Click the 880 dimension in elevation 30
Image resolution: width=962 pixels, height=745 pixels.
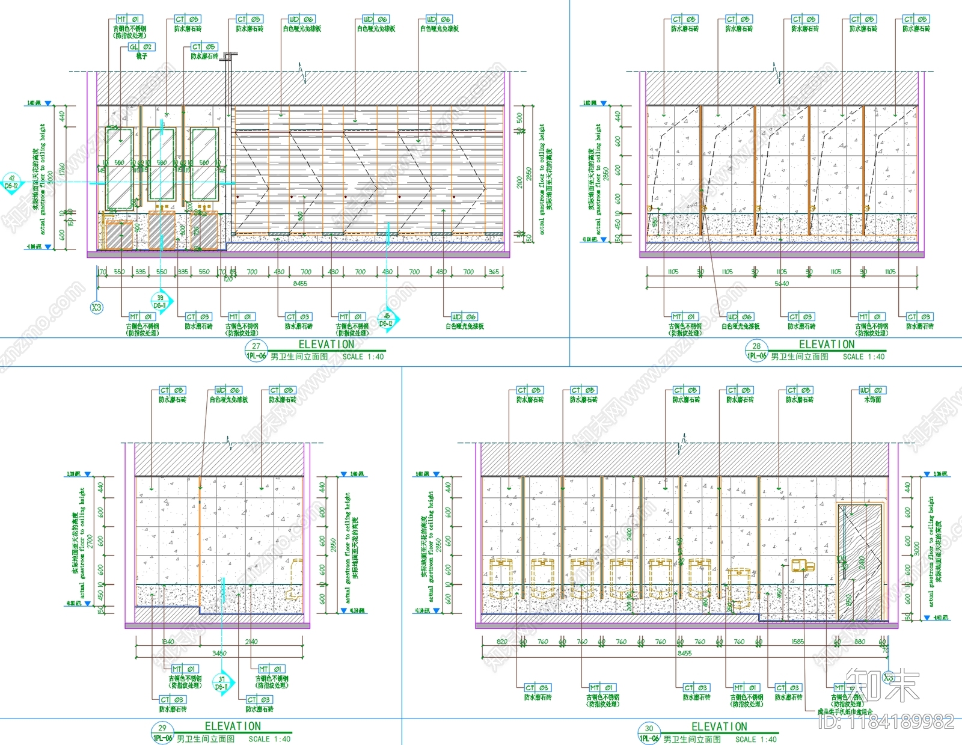click(x=860, y=642)
